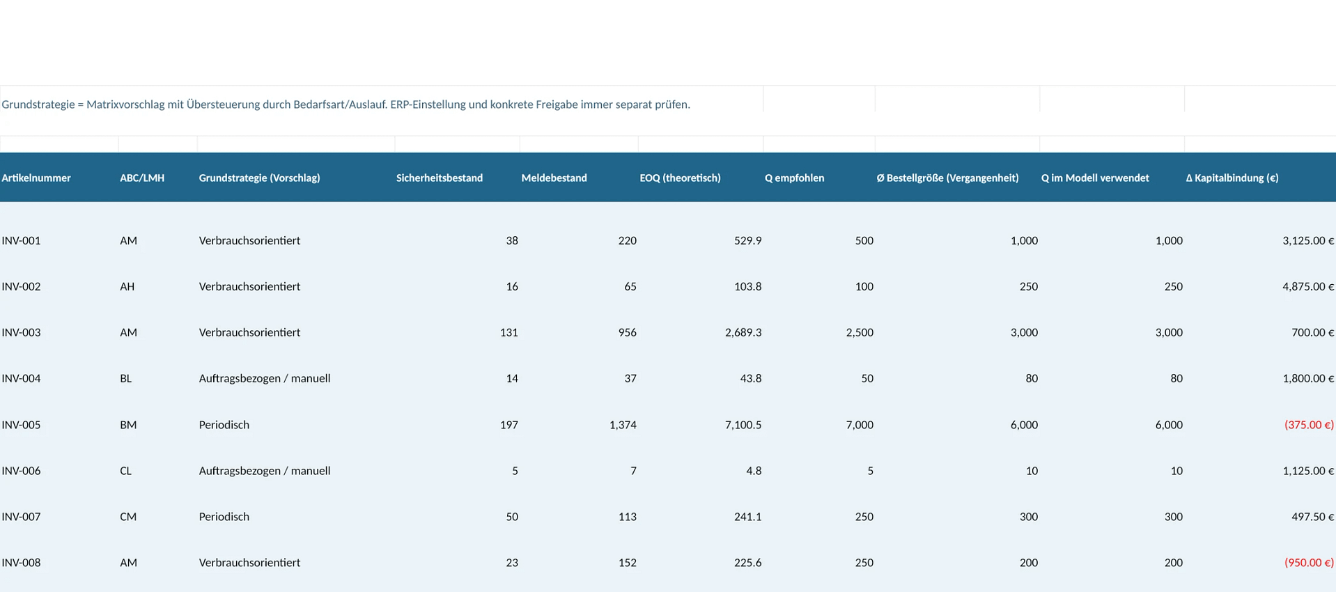
Task: Select the Meldebestand value 1,374
Action: coord(623,425)
